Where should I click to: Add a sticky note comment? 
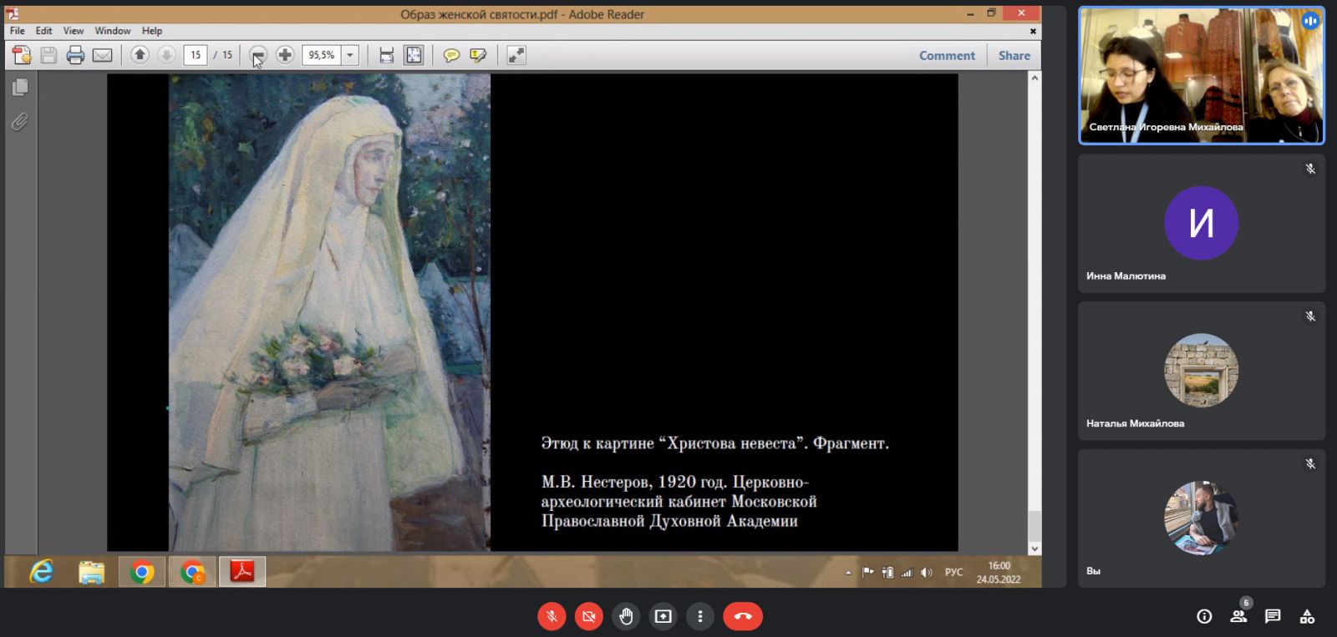451,55
